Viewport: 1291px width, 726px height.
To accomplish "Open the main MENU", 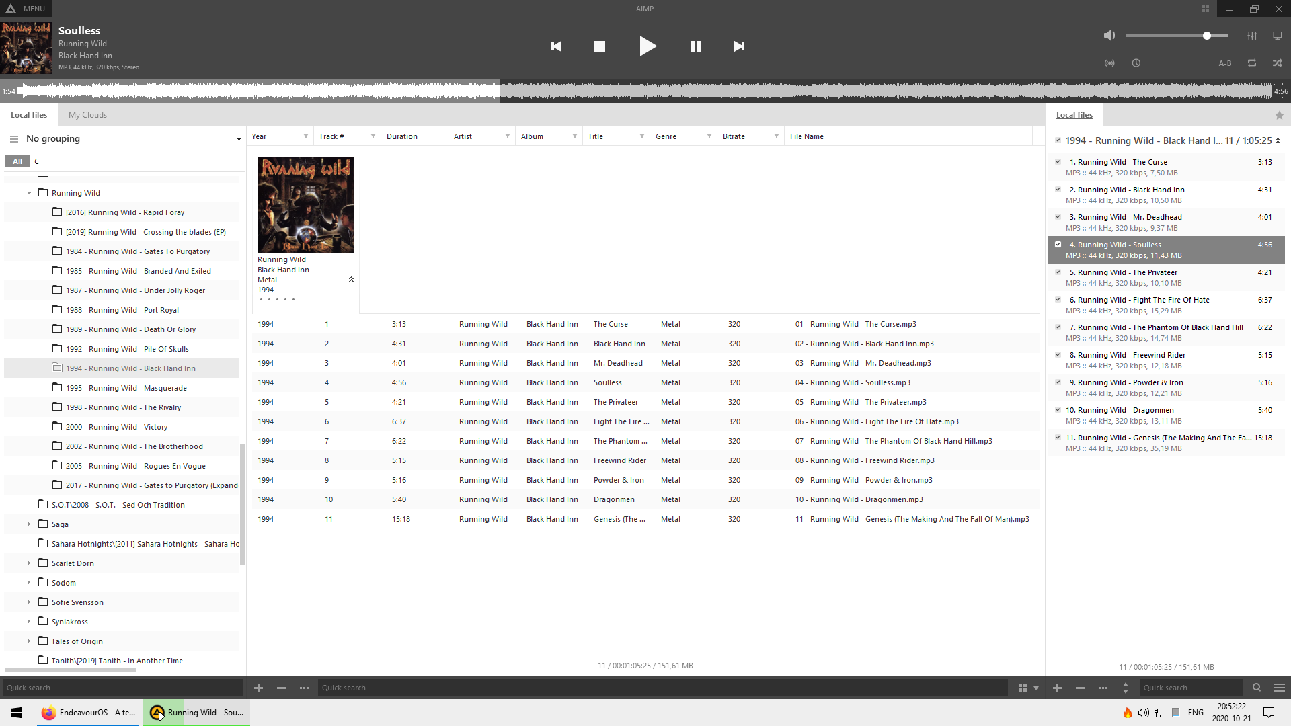I will point(26,9).
